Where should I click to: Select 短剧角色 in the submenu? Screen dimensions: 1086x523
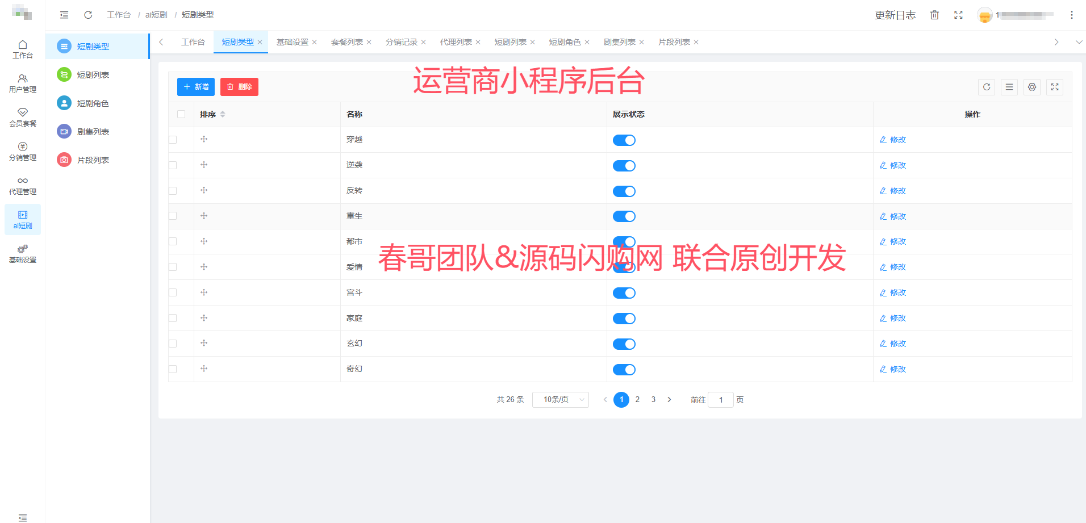click(97, 103)
